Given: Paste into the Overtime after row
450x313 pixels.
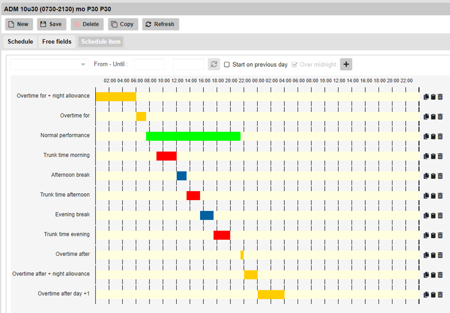Looking at the screenshot, I should [433, 255].
